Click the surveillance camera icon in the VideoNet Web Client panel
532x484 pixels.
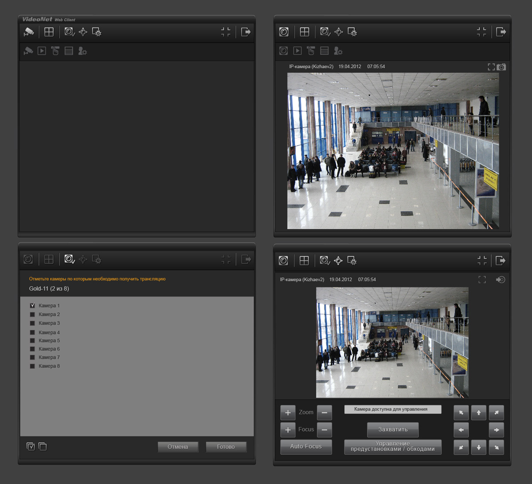pos(29,32)
